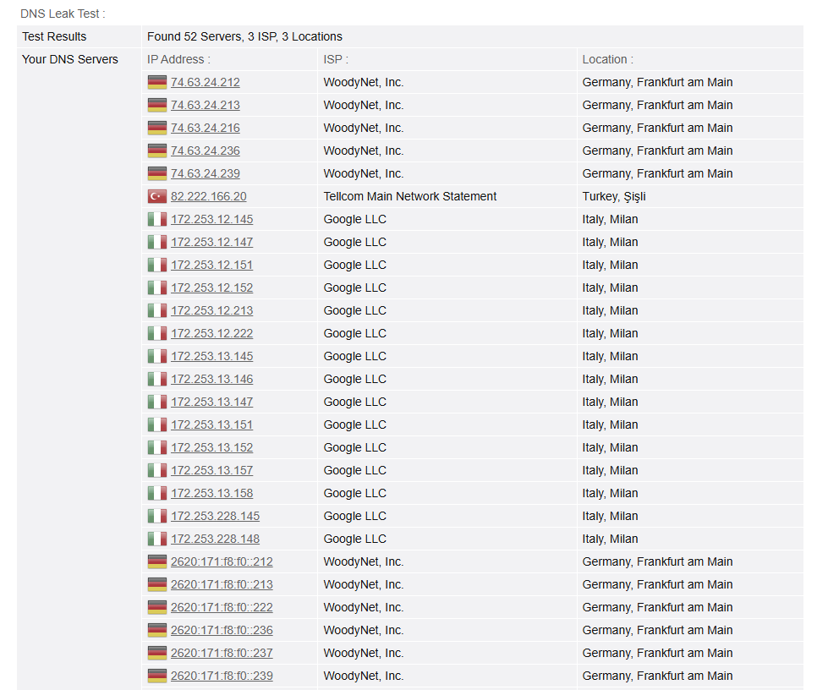The height and width of the screenshot is (690, 817).
Task: Open IP link 74.63.24.236
Action: 206,151
